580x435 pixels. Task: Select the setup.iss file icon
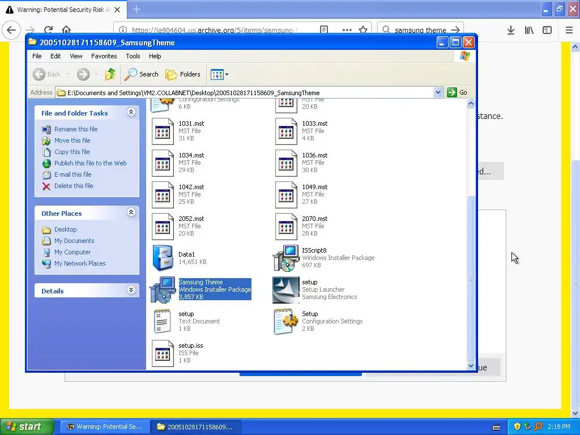163,353
